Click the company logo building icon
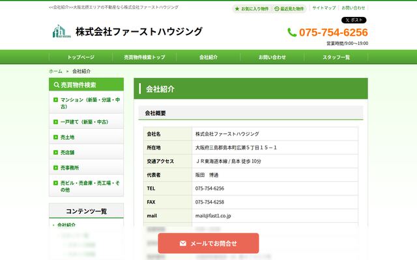Viewport: 417px width, 260px height. coord(61,31)
